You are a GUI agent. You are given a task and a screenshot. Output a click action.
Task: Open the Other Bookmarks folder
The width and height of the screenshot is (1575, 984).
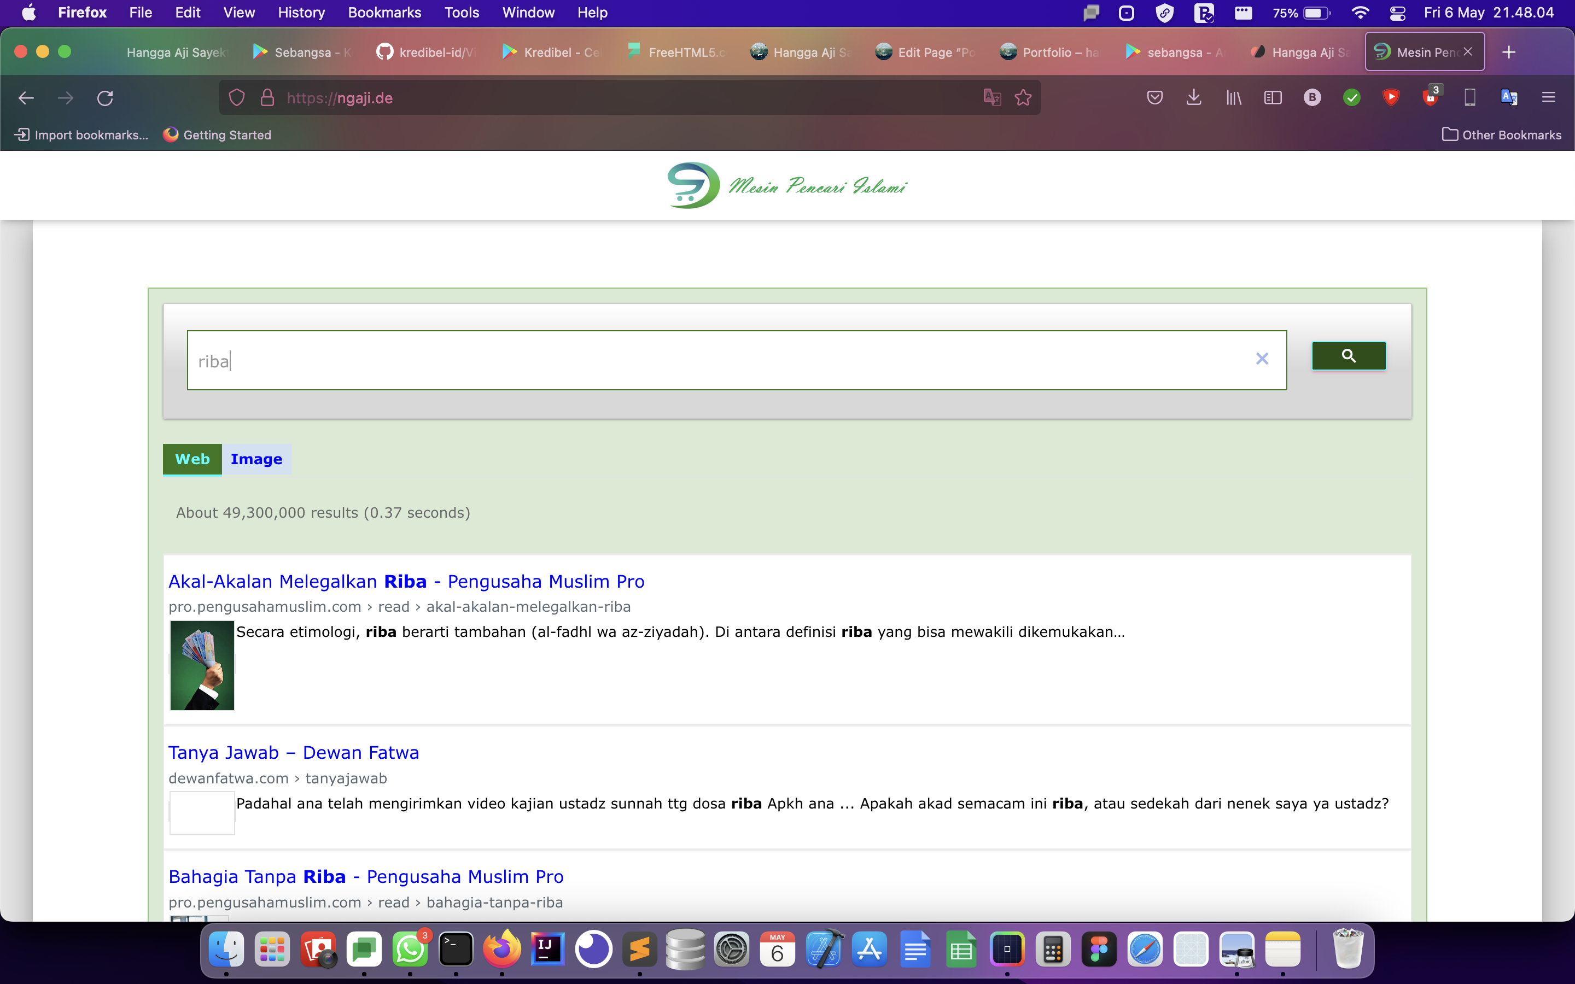(x=1502, y=134)
